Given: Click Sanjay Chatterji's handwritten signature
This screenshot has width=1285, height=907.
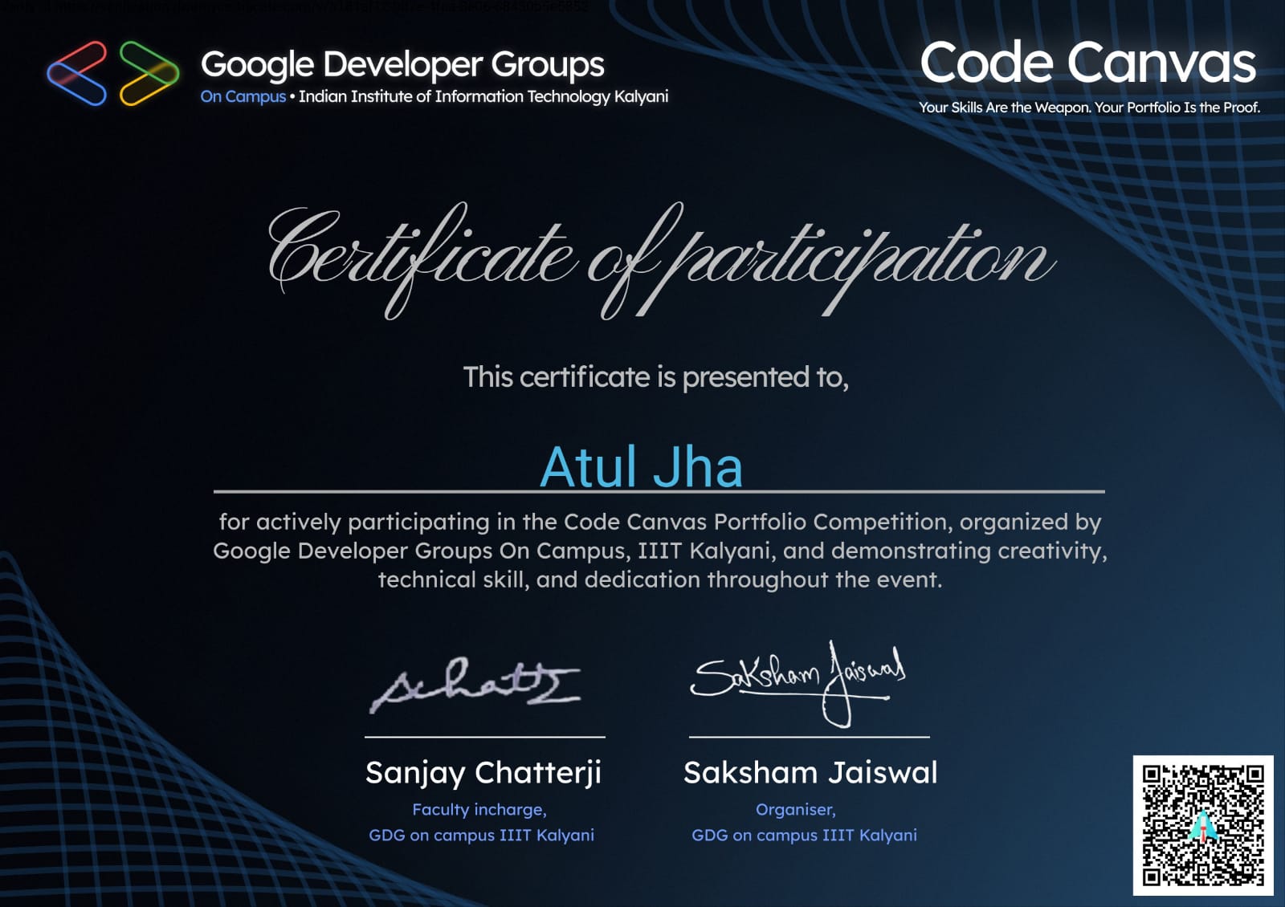Looking at the screenshot, I should coord(475,685).
